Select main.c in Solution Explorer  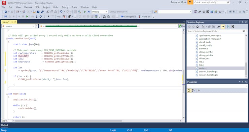(202, 68)
